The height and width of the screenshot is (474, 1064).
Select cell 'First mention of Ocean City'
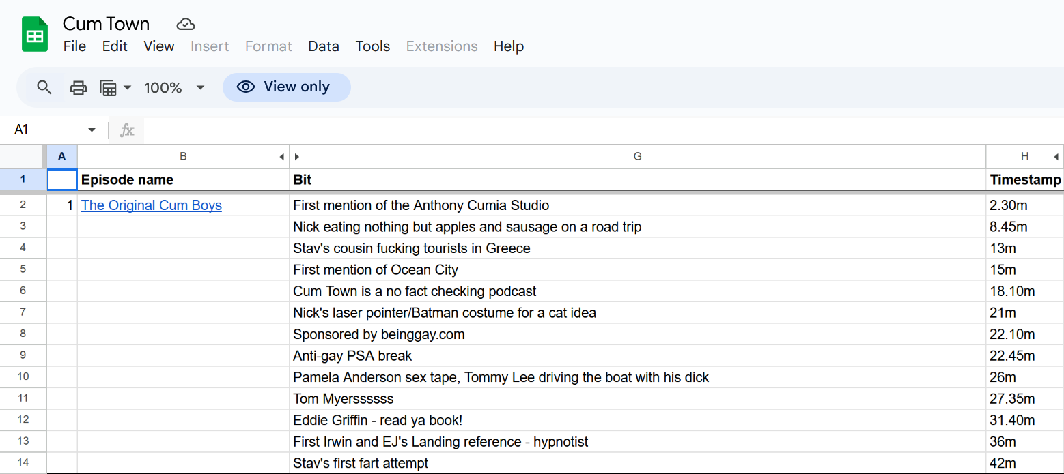pos(638,270)
